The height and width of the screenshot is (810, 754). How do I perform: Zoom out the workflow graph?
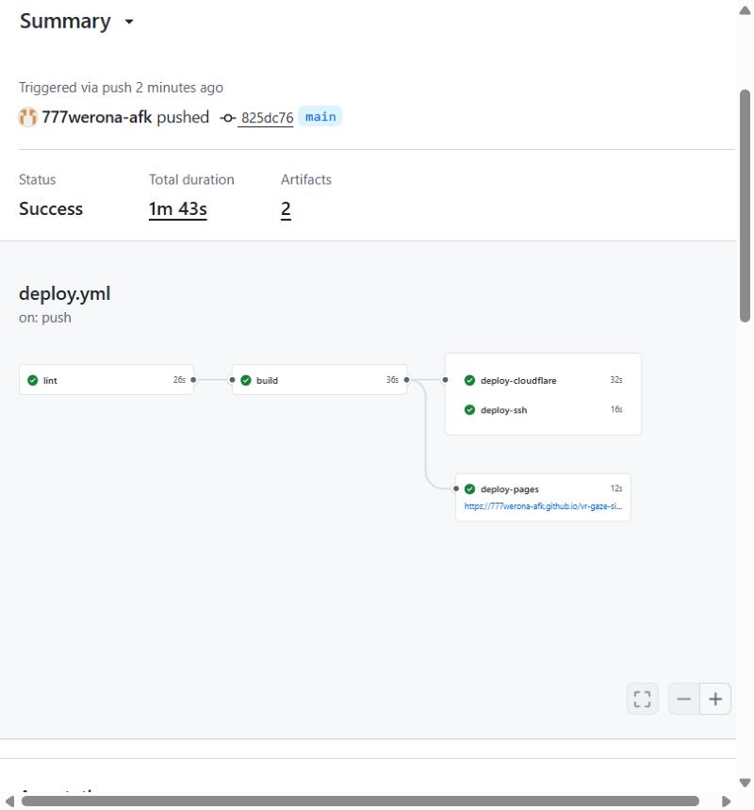[x=683, y=699]
